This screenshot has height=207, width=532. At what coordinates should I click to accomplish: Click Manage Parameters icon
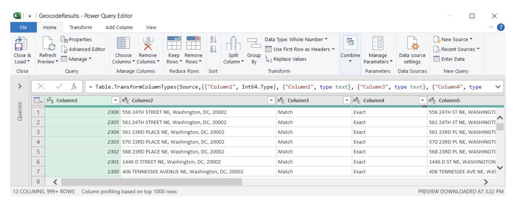(x=378, y=44)
